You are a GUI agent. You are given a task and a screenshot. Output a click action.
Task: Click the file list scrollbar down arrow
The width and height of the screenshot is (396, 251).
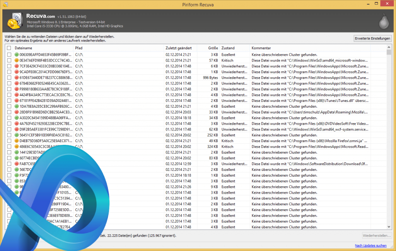(389, 227)
